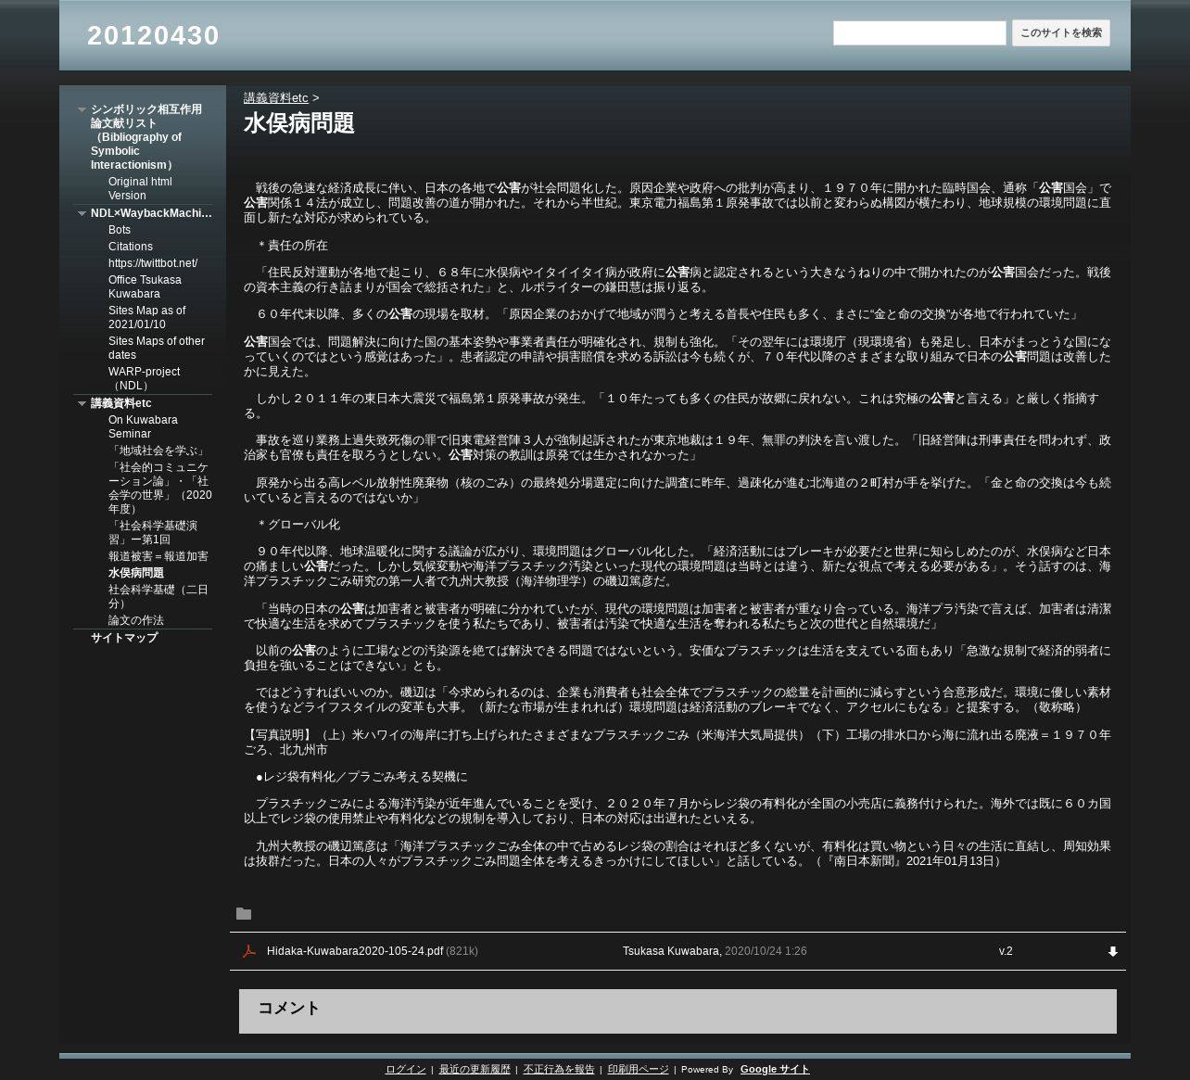
Task: Open WARP-project（NDL） sidebar link
Action: coord(144,378)
